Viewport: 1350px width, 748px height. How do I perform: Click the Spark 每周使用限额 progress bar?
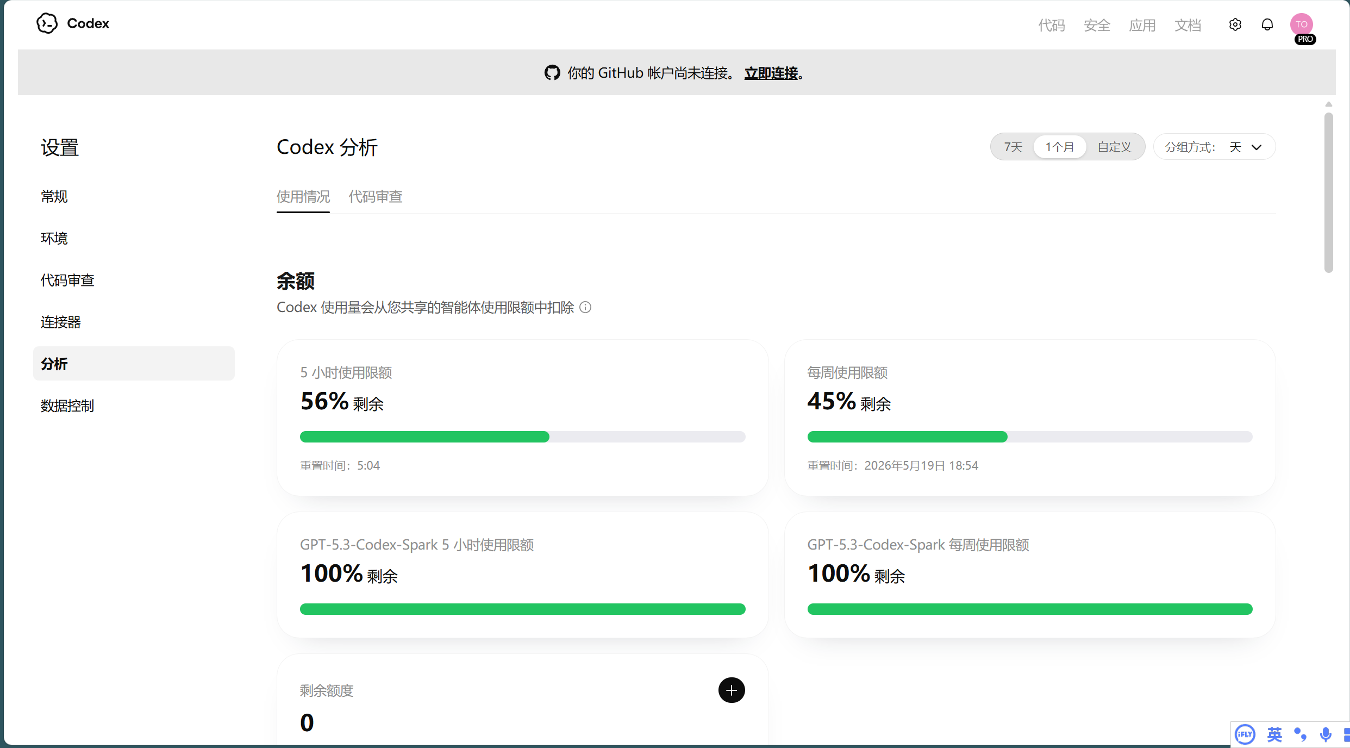pos(1030,609)
